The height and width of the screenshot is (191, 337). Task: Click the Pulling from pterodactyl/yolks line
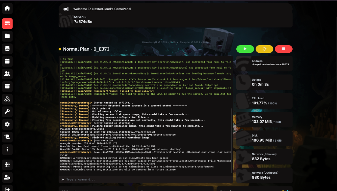[82, 129]
